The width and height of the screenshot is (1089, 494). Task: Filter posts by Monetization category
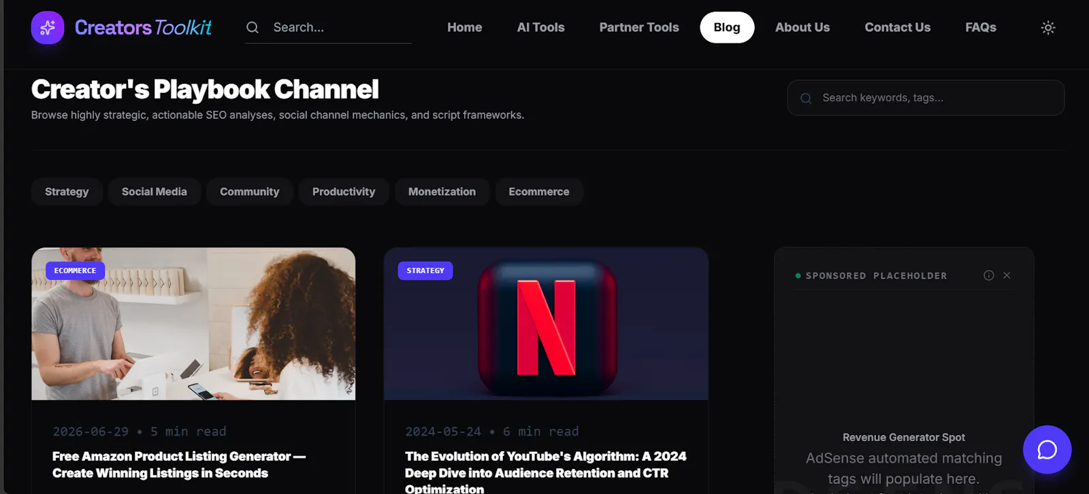click(x=442, y=192)
